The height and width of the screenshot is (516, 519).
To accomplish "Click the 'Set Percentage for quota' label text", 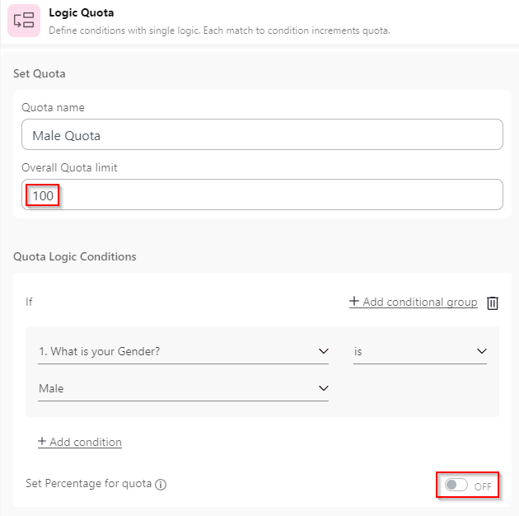I will [x=88, y=484].
